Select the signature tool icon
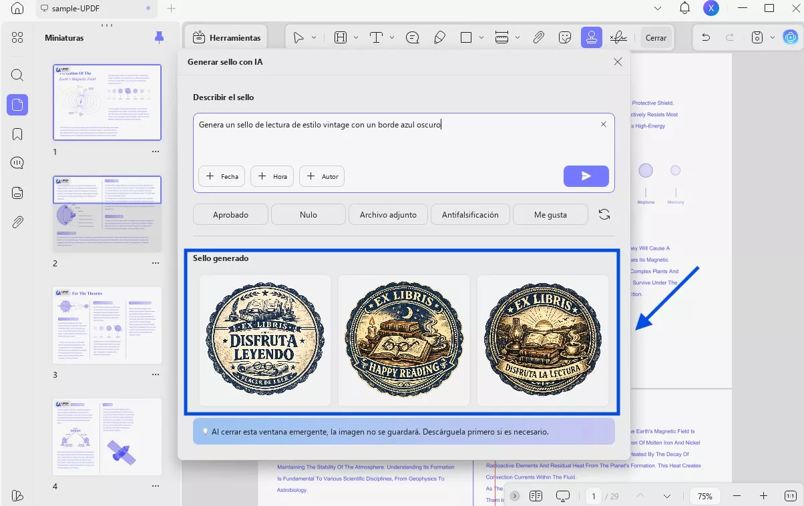Viewport: 804px width, 506px height. [x=618, y=37]
